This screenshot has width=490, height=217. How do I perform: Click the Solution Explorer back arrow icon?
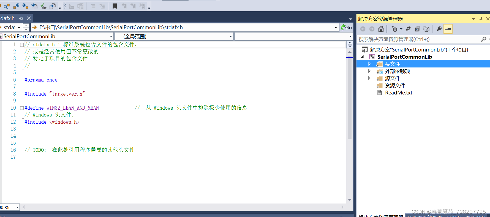point(363,29)
